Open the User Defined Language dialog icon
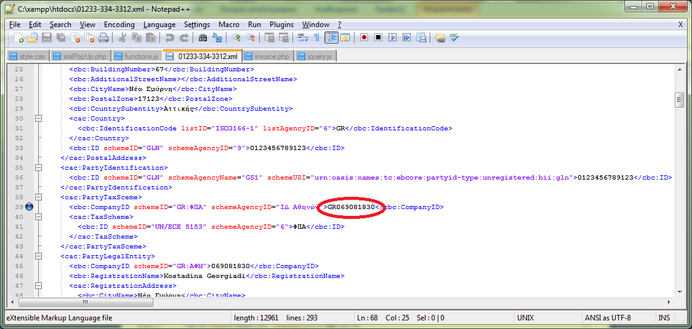This screenshot has height=329, width=692. (x=345, y=38)
